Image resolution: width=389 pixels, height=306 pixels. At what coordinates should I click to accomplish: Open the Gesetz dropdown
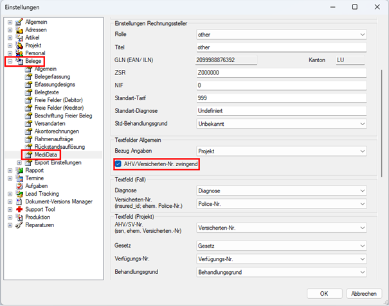282,246
